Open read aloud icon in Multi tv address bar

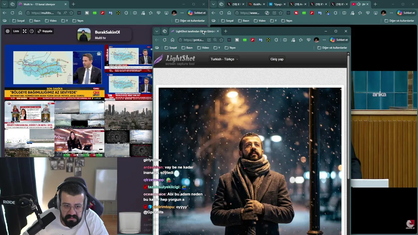click(x=65, y=13)
